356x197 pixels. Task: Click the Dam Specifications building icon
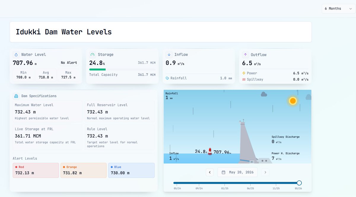click(16, 96)
